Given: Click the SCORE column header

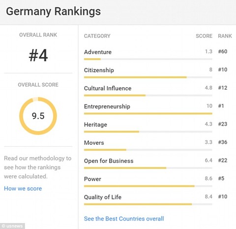Looking at the screenshot, I should (x=204, y=36).
